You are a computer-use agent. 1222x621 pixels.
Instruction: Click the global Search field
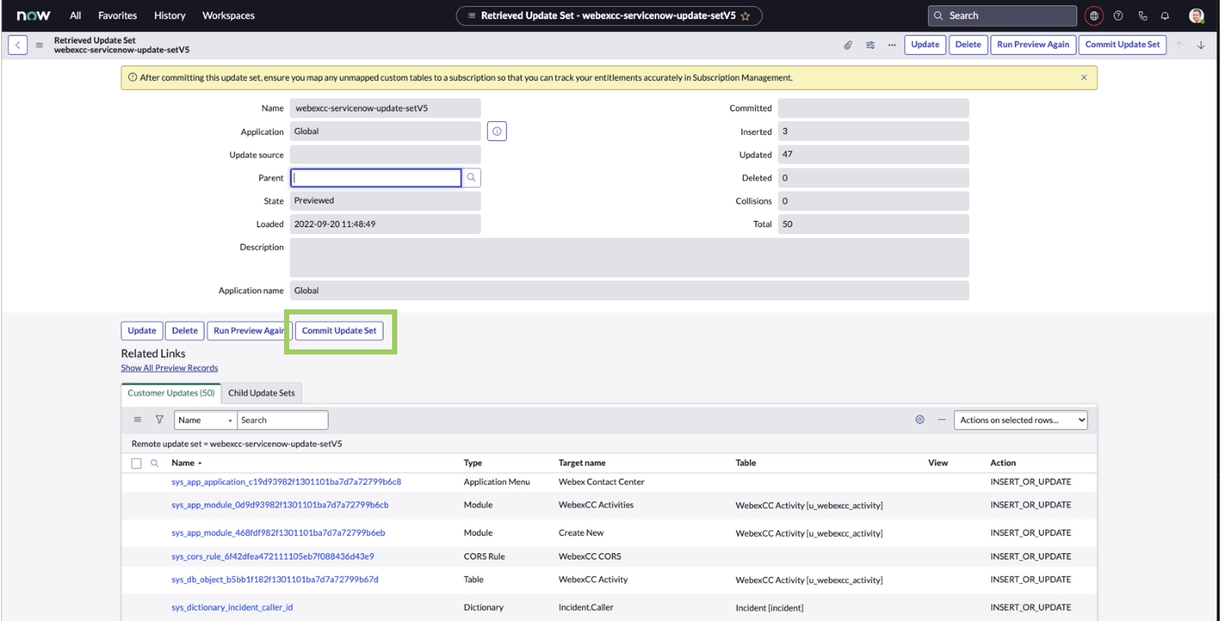[x=1003, y=16]
